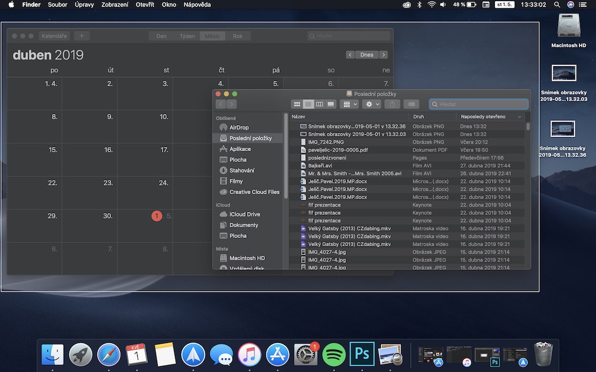This screenshot has width=596, height=372.
Task: Click Calendar search field
Action: coord(349,36)
